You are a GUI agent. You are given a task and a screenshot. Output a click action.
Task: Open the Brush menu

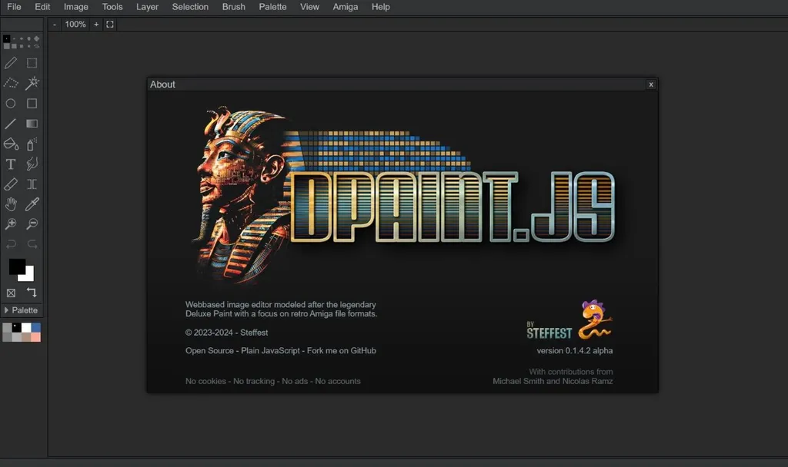pos(233,7)
